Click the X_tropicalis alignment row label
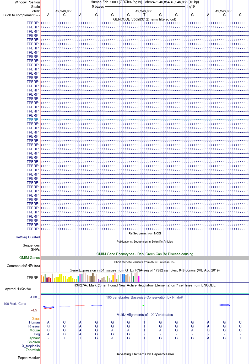 pos(31,346)
